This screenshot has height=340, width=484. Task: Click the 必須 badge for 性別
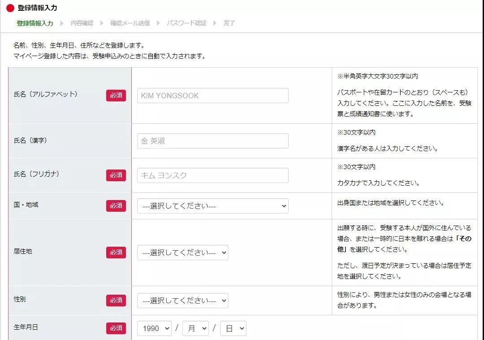[x=116, y=300]
